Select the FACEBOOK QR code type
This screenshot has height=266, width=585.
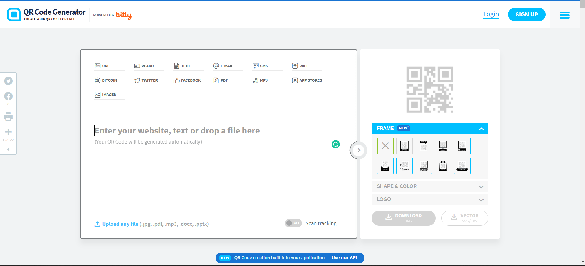tap(188, 80)
